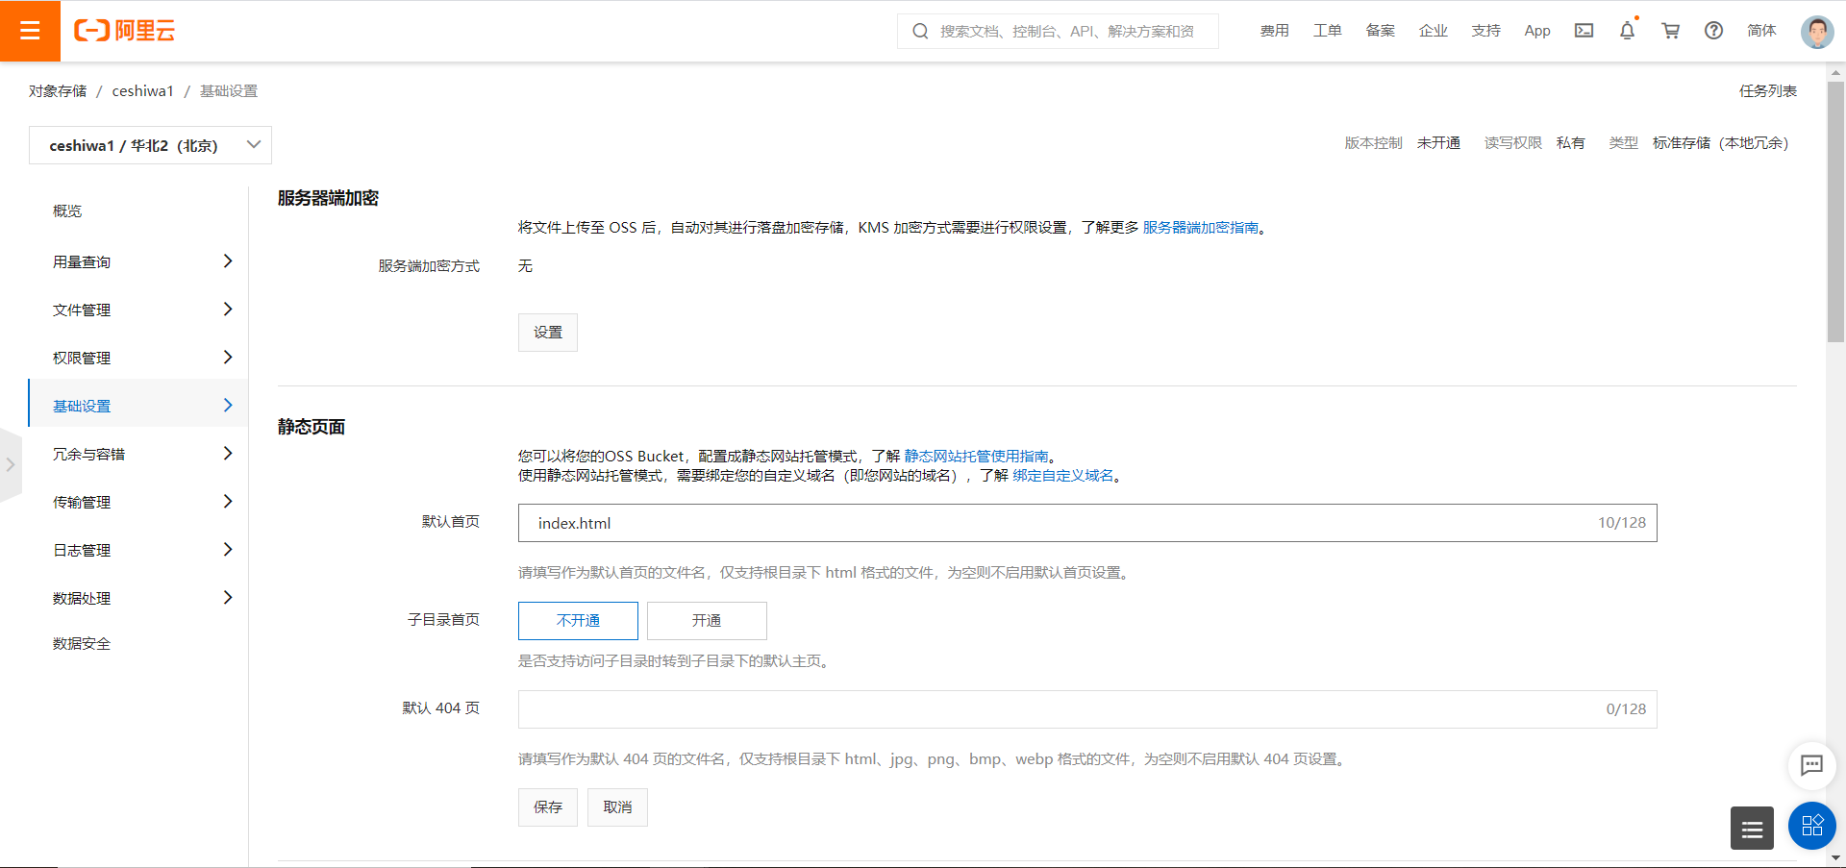Click the help question mark icon

tap(1713, 31)
